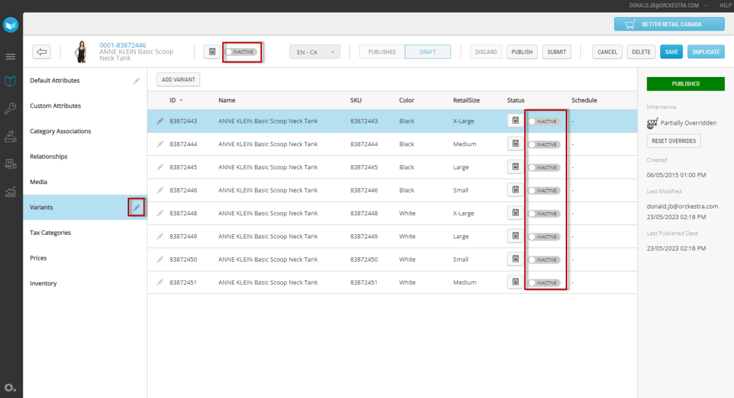734x398 pixels.
Task: Switch to the Published view tab
Action: click(x=382, y=52)
